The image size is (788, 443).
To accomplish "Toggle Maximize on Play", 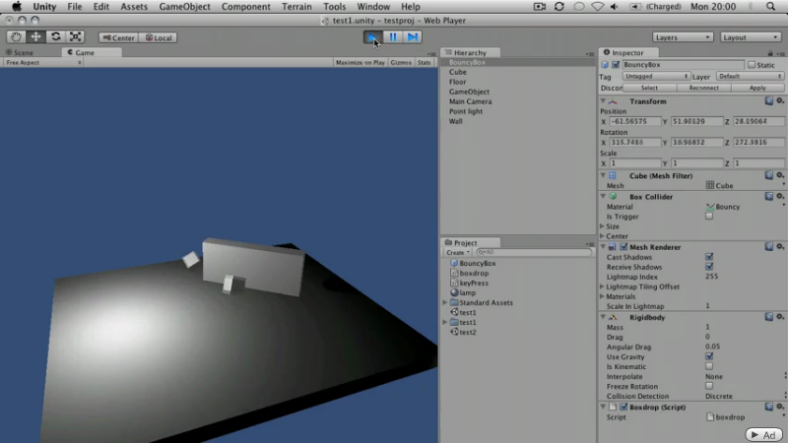I will [x=360, y=63].
